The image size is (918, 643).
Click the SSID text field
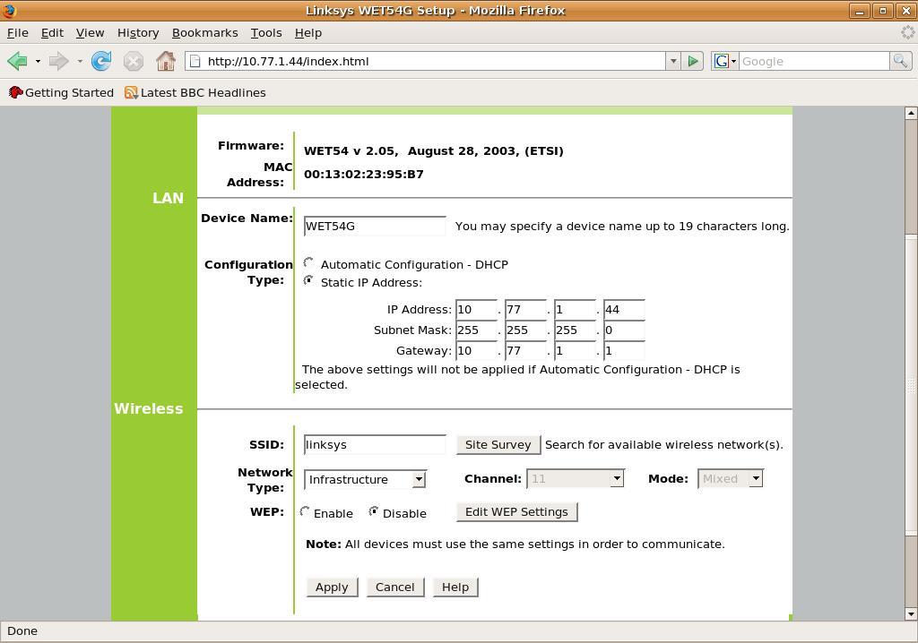click(375, 444)
